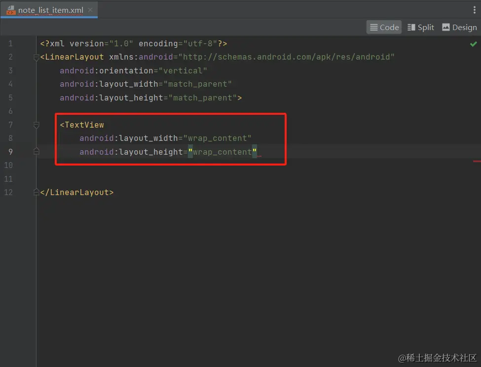Screen dimensions: 481x367
Task: Click the closing LinearLayout fold marker on line 12
Action: (36, 192)
